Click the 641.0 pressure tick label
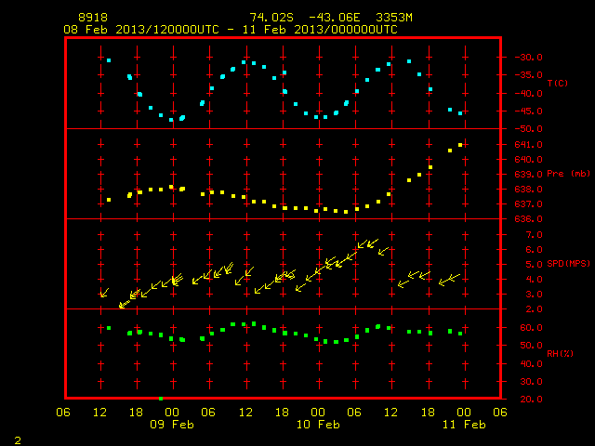Viewport: 595px width, 446px height. click(528, 145)
